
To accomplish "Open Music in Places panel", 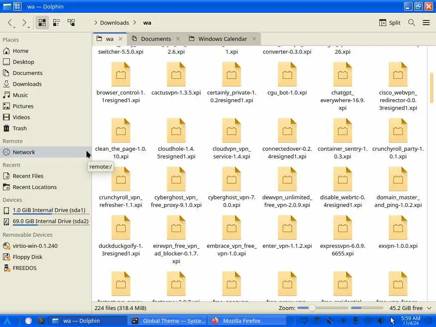I will 46,95.
